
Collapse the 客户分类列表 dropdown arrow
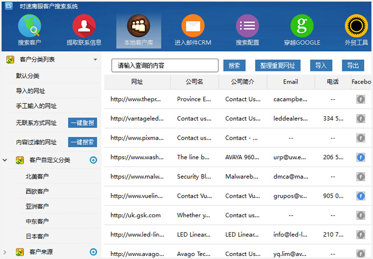(95, 60)
